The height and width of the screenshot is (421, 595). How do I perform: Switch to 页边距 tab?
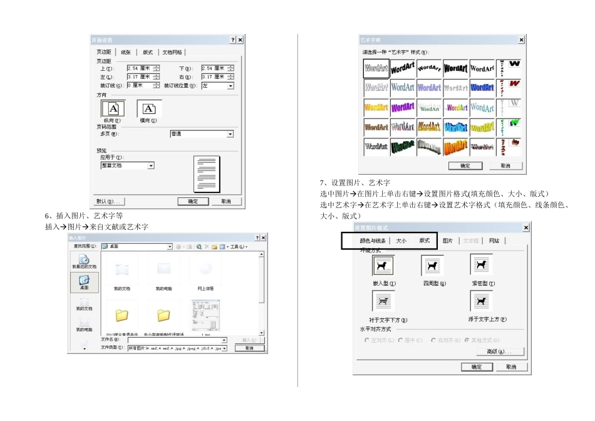tap(103, 52)
